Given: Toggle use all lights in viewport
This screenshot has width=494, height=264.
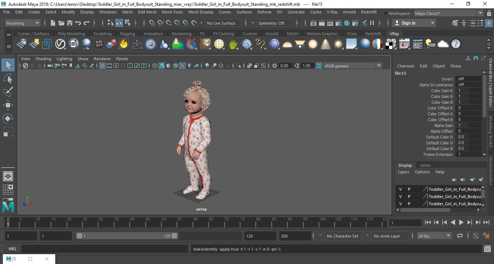Looking at the screenshot, I should 189,66.
